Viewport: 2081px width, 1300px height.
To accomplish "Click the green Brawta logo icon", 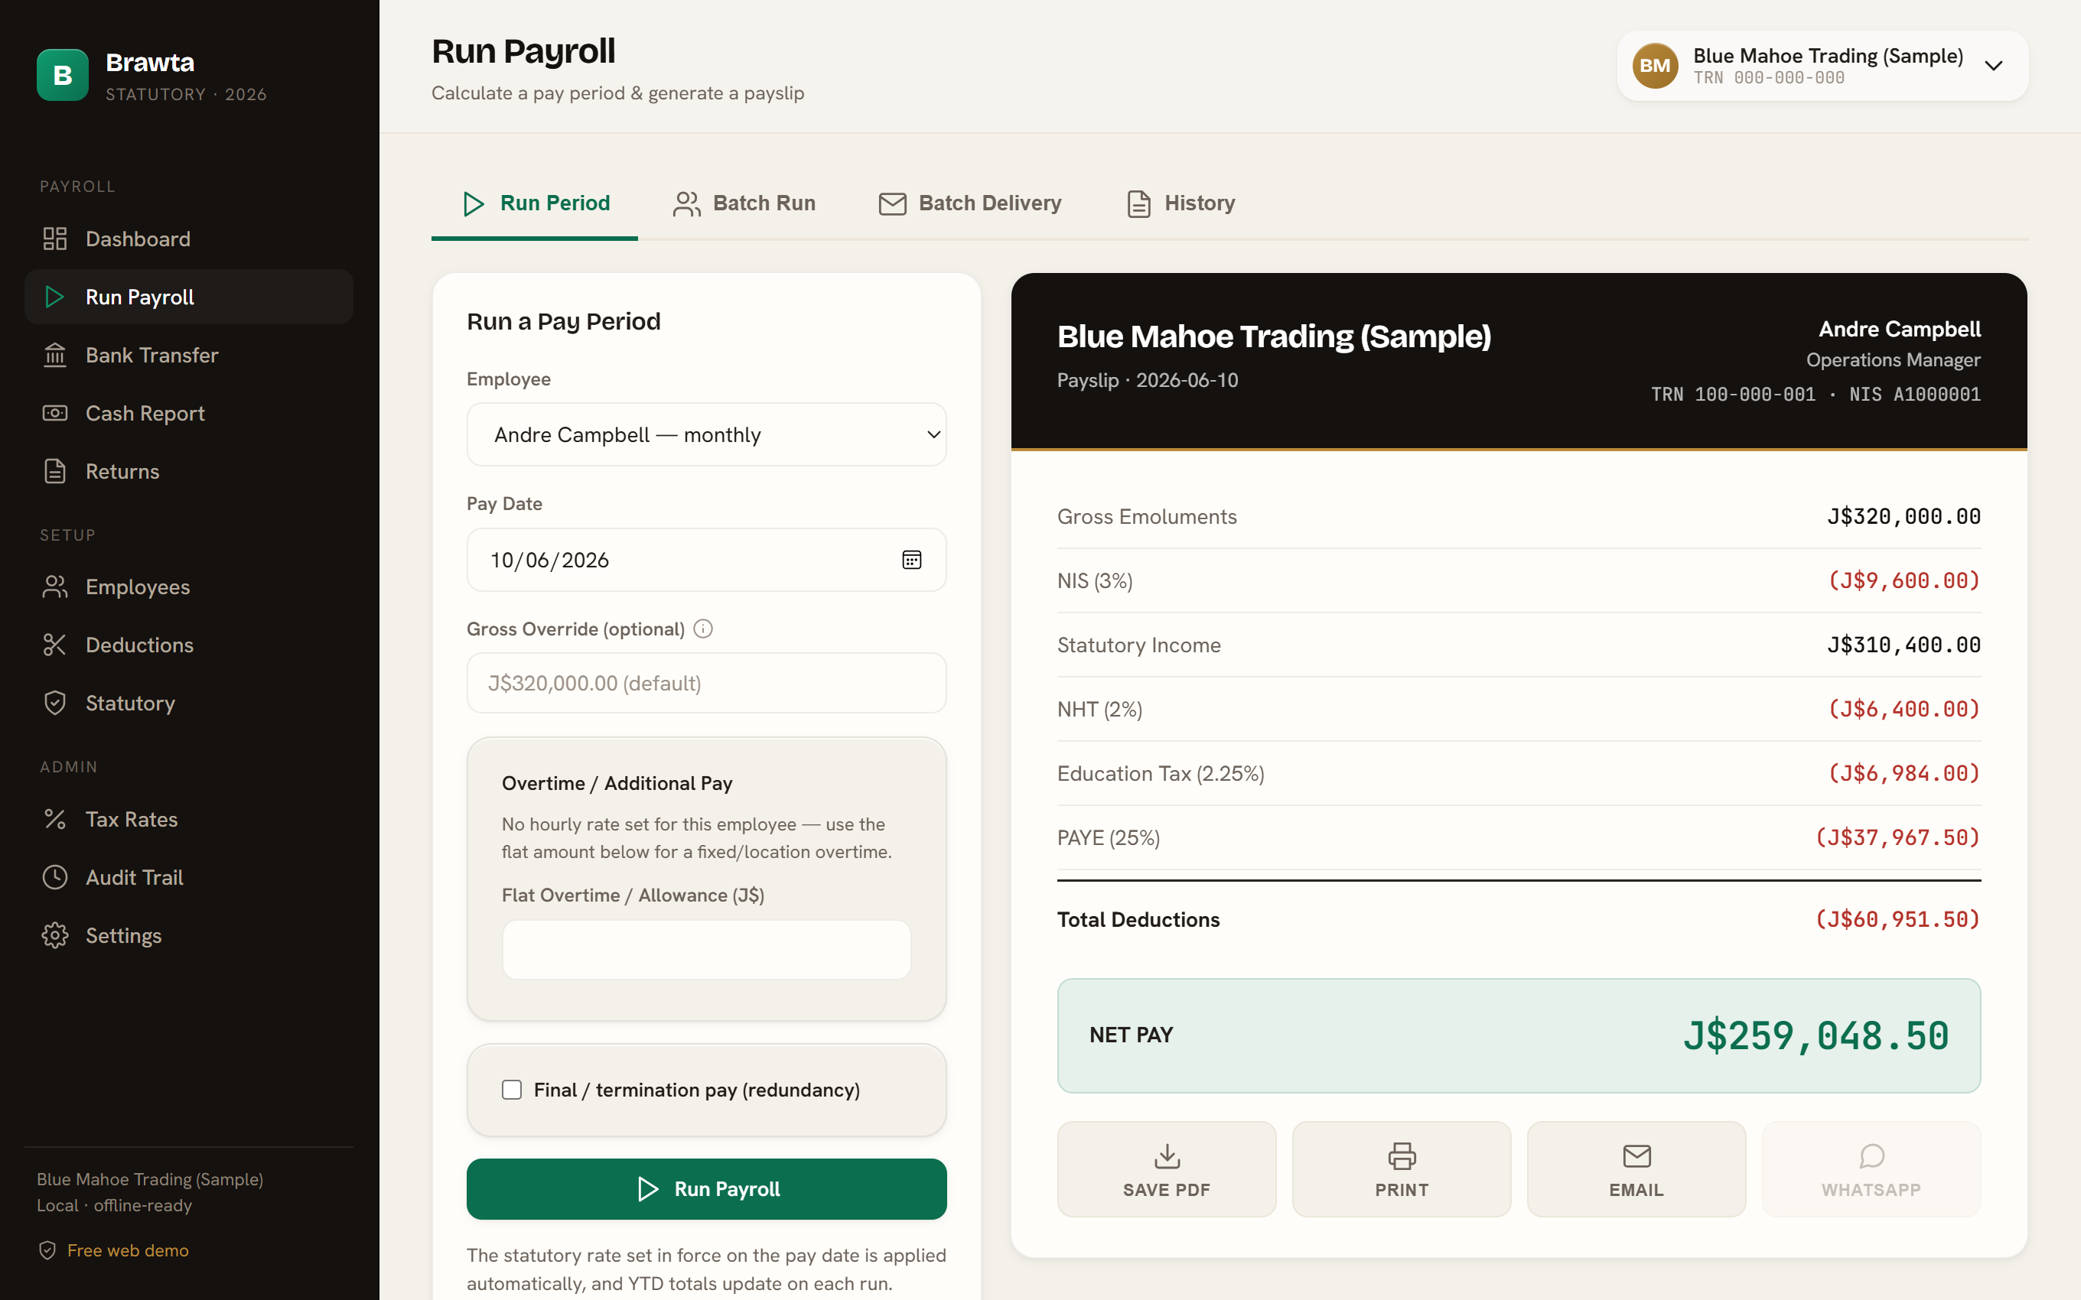I will click(x=62, y=75).
